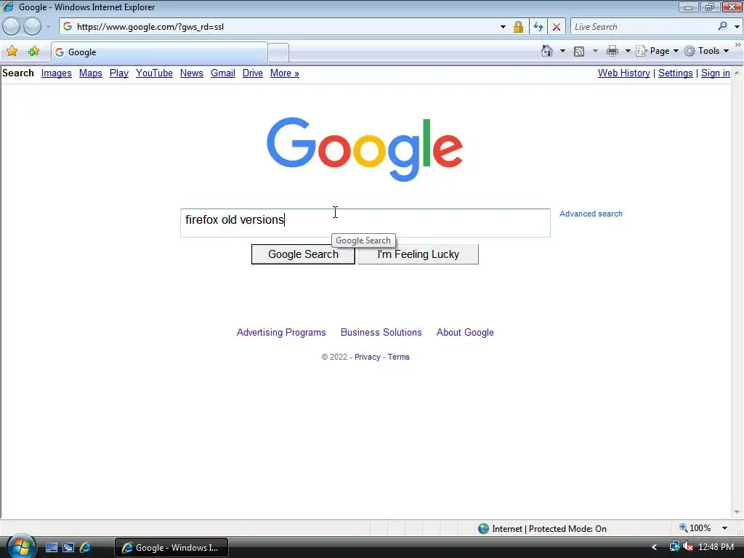Viewport: 744px width, 558px height.
Task: Click Show Desktop quick launch icon
Action: [52, 548]
